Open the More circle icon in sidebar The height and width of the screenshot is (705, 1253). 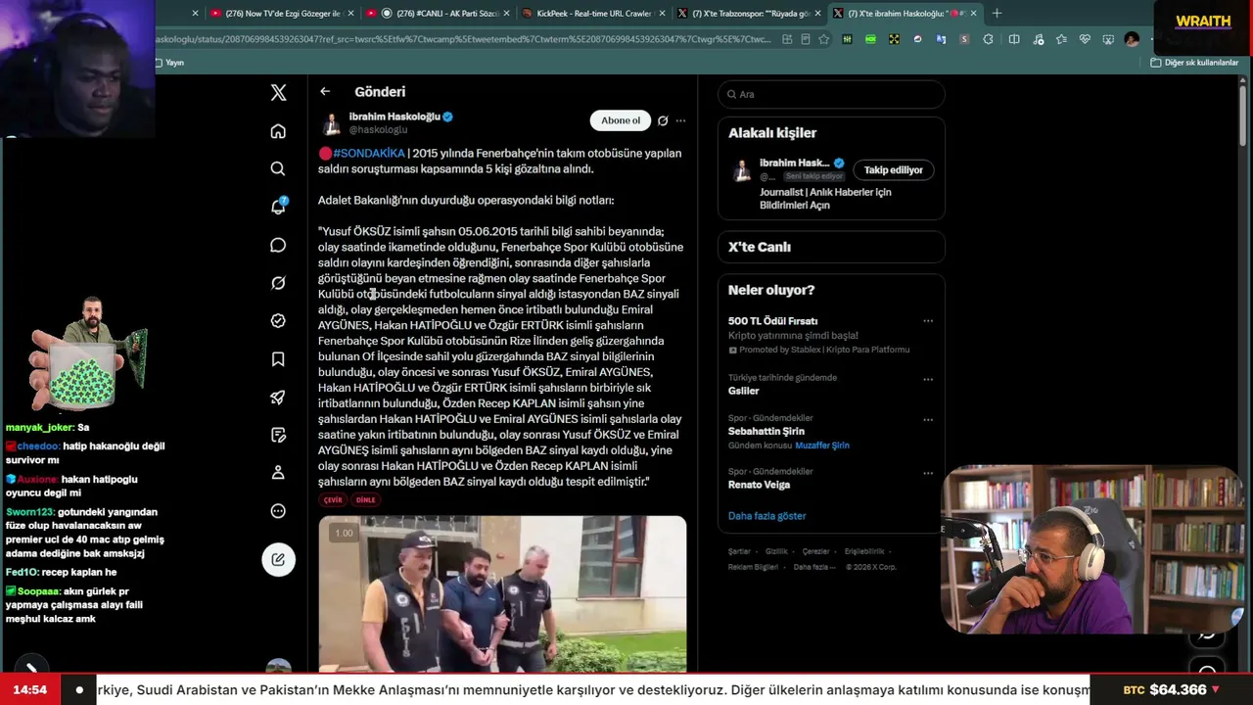pos(278,511)
